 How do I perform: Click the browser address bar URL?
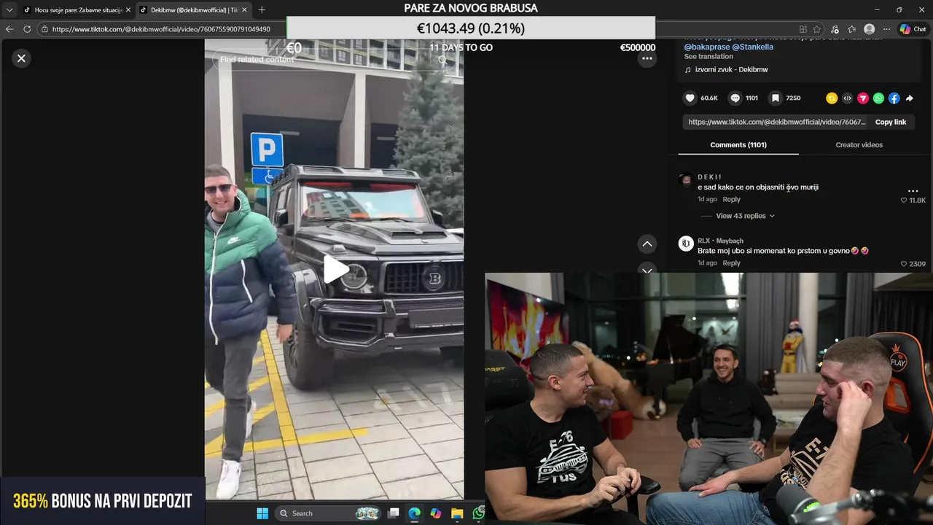click(161, 29)
